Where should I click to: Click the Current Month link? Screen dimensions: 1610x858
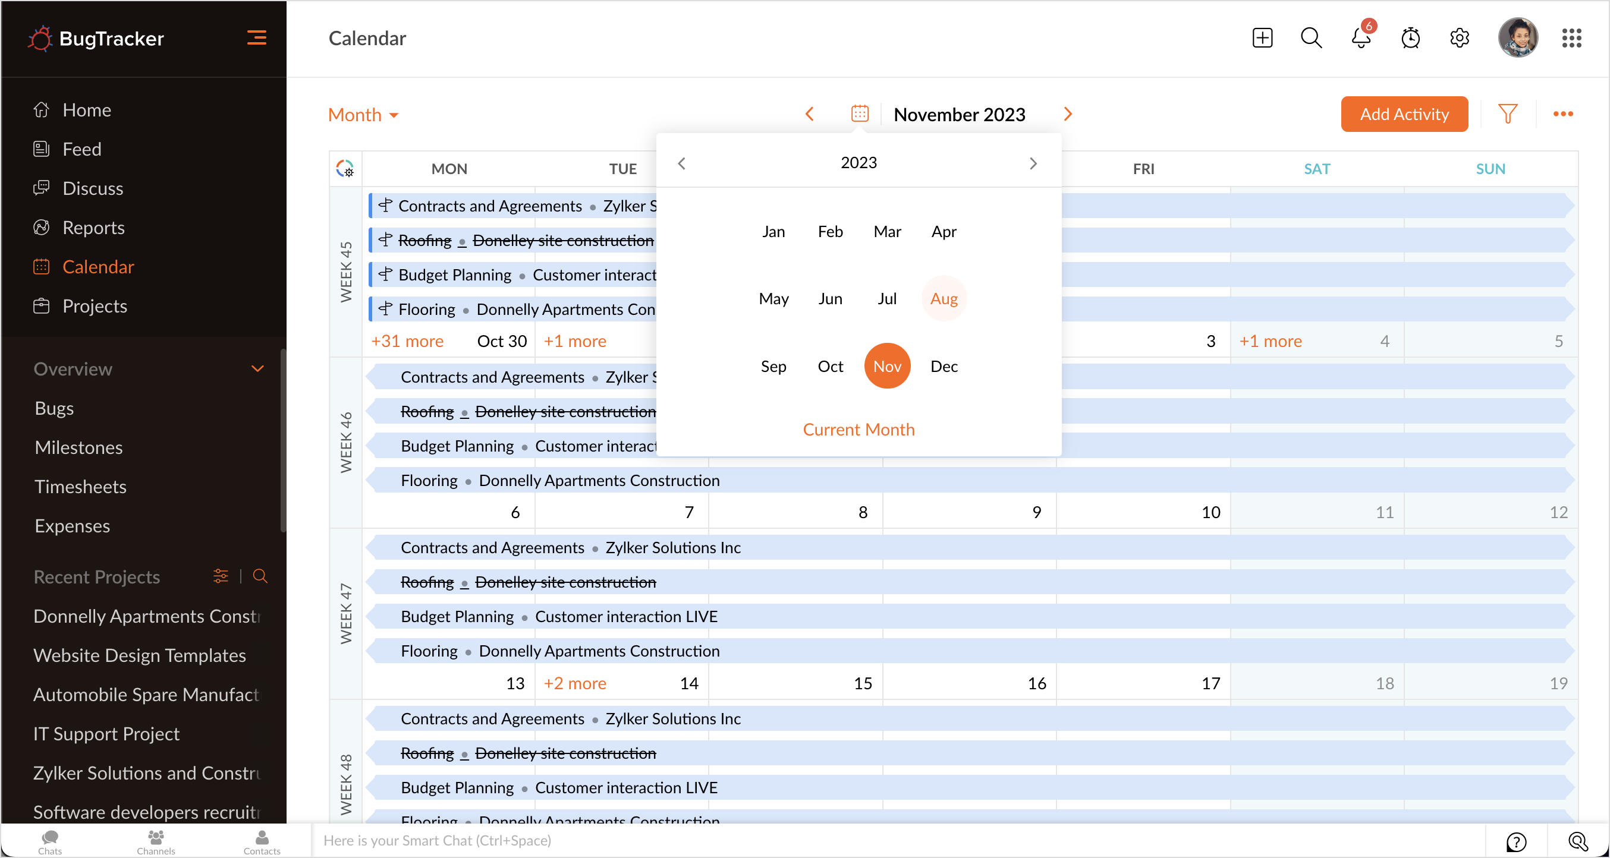[858, 429]
